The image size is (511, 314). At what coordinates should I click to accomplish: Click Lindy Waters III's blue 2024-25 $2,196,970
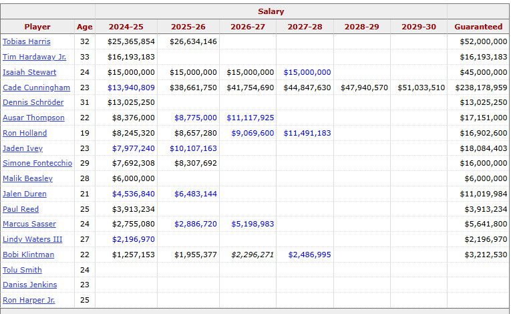[134, 239]
